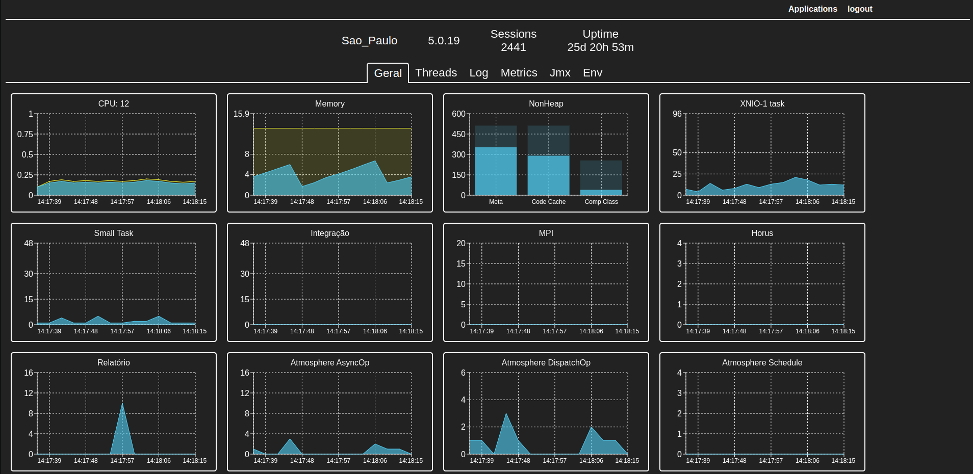Click the XNIO-1 task chart area
973x474 pixels.
[x=765, y=190]
